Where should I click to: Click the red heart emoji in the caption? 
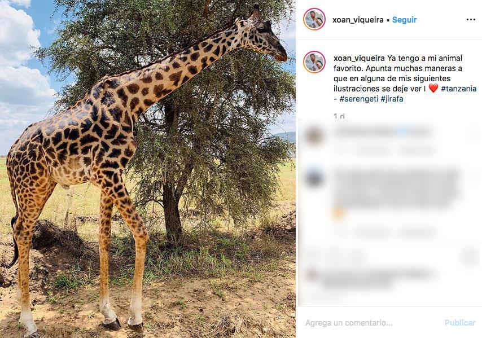tap(433, 89)
